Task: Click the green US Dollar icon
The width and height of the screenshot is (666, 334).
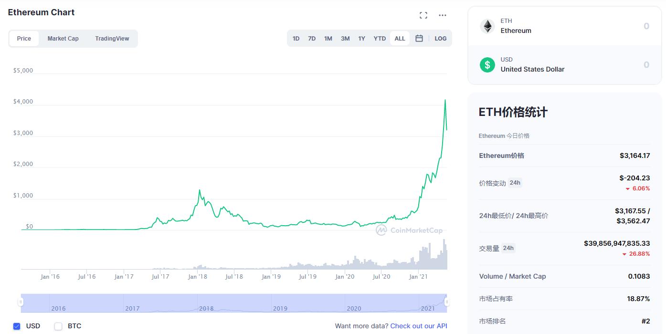Action: click(x=487, y=64)
